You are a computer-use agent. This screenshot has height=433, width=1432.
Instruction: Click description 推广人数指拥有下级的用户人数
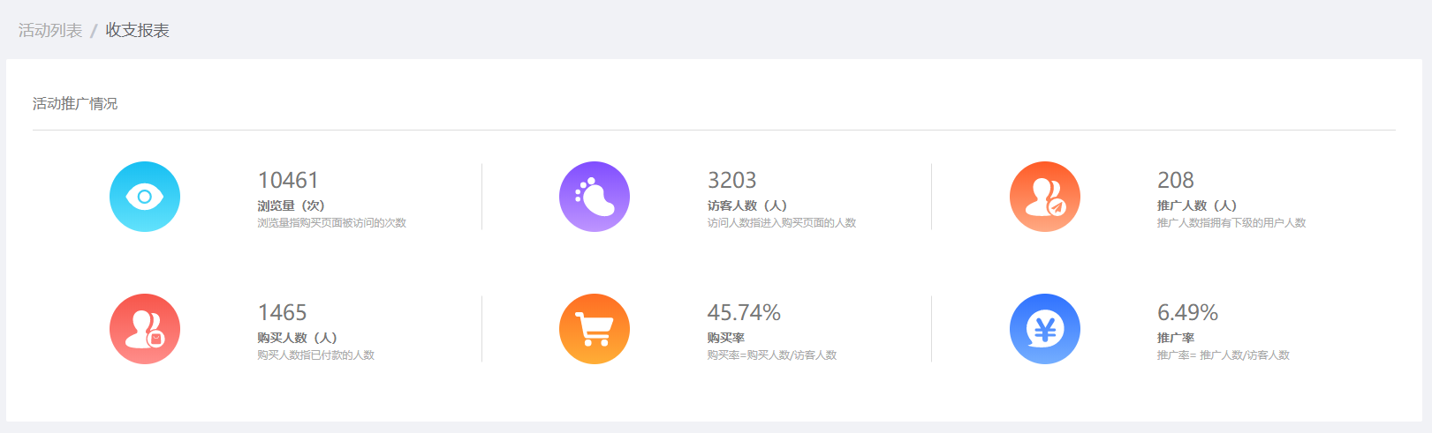coord(1231,223)
